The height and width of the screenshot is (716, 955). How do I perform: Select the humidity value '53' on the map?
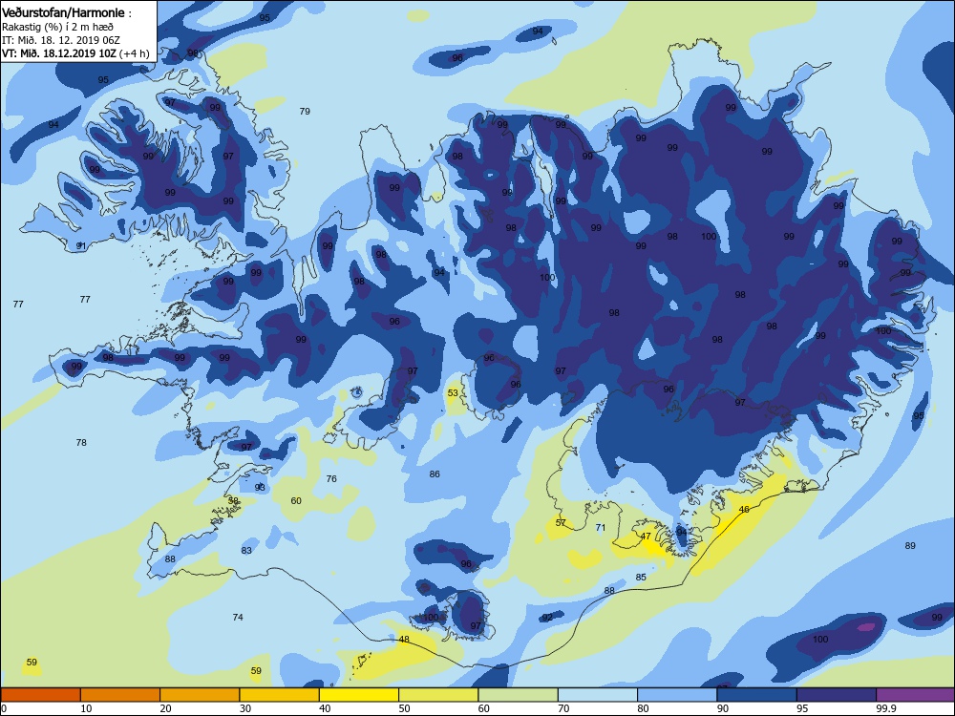point(453,393)
